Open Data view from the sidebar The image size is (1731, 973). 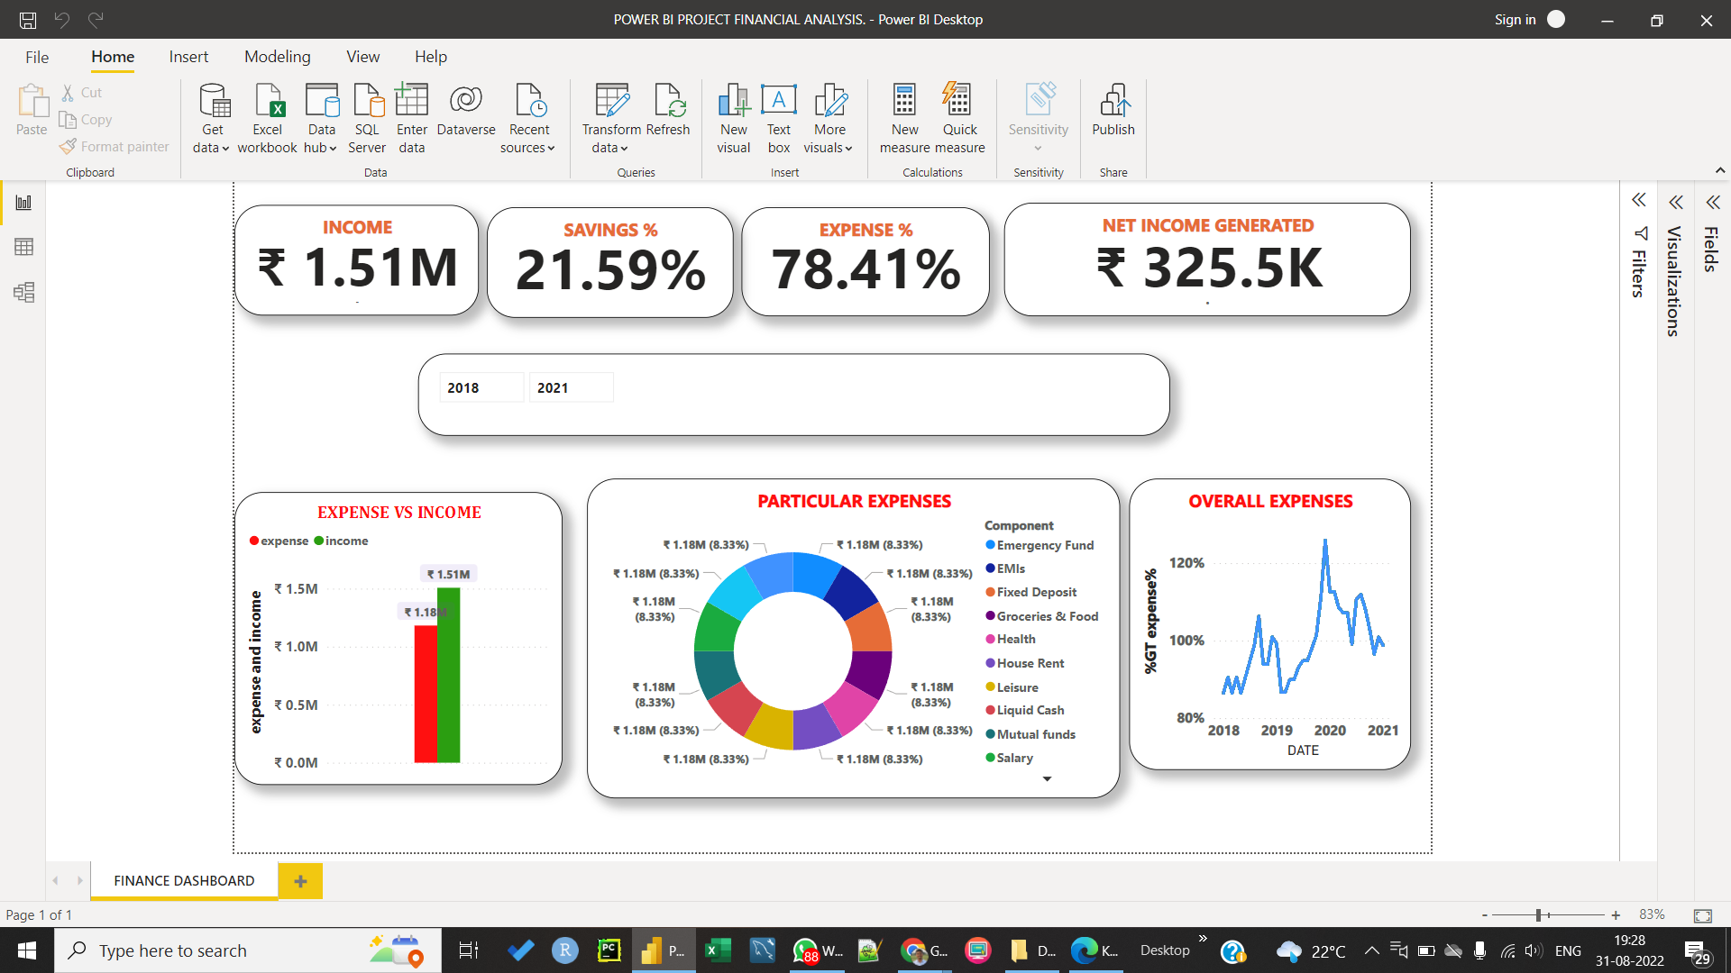click(23, 247)
